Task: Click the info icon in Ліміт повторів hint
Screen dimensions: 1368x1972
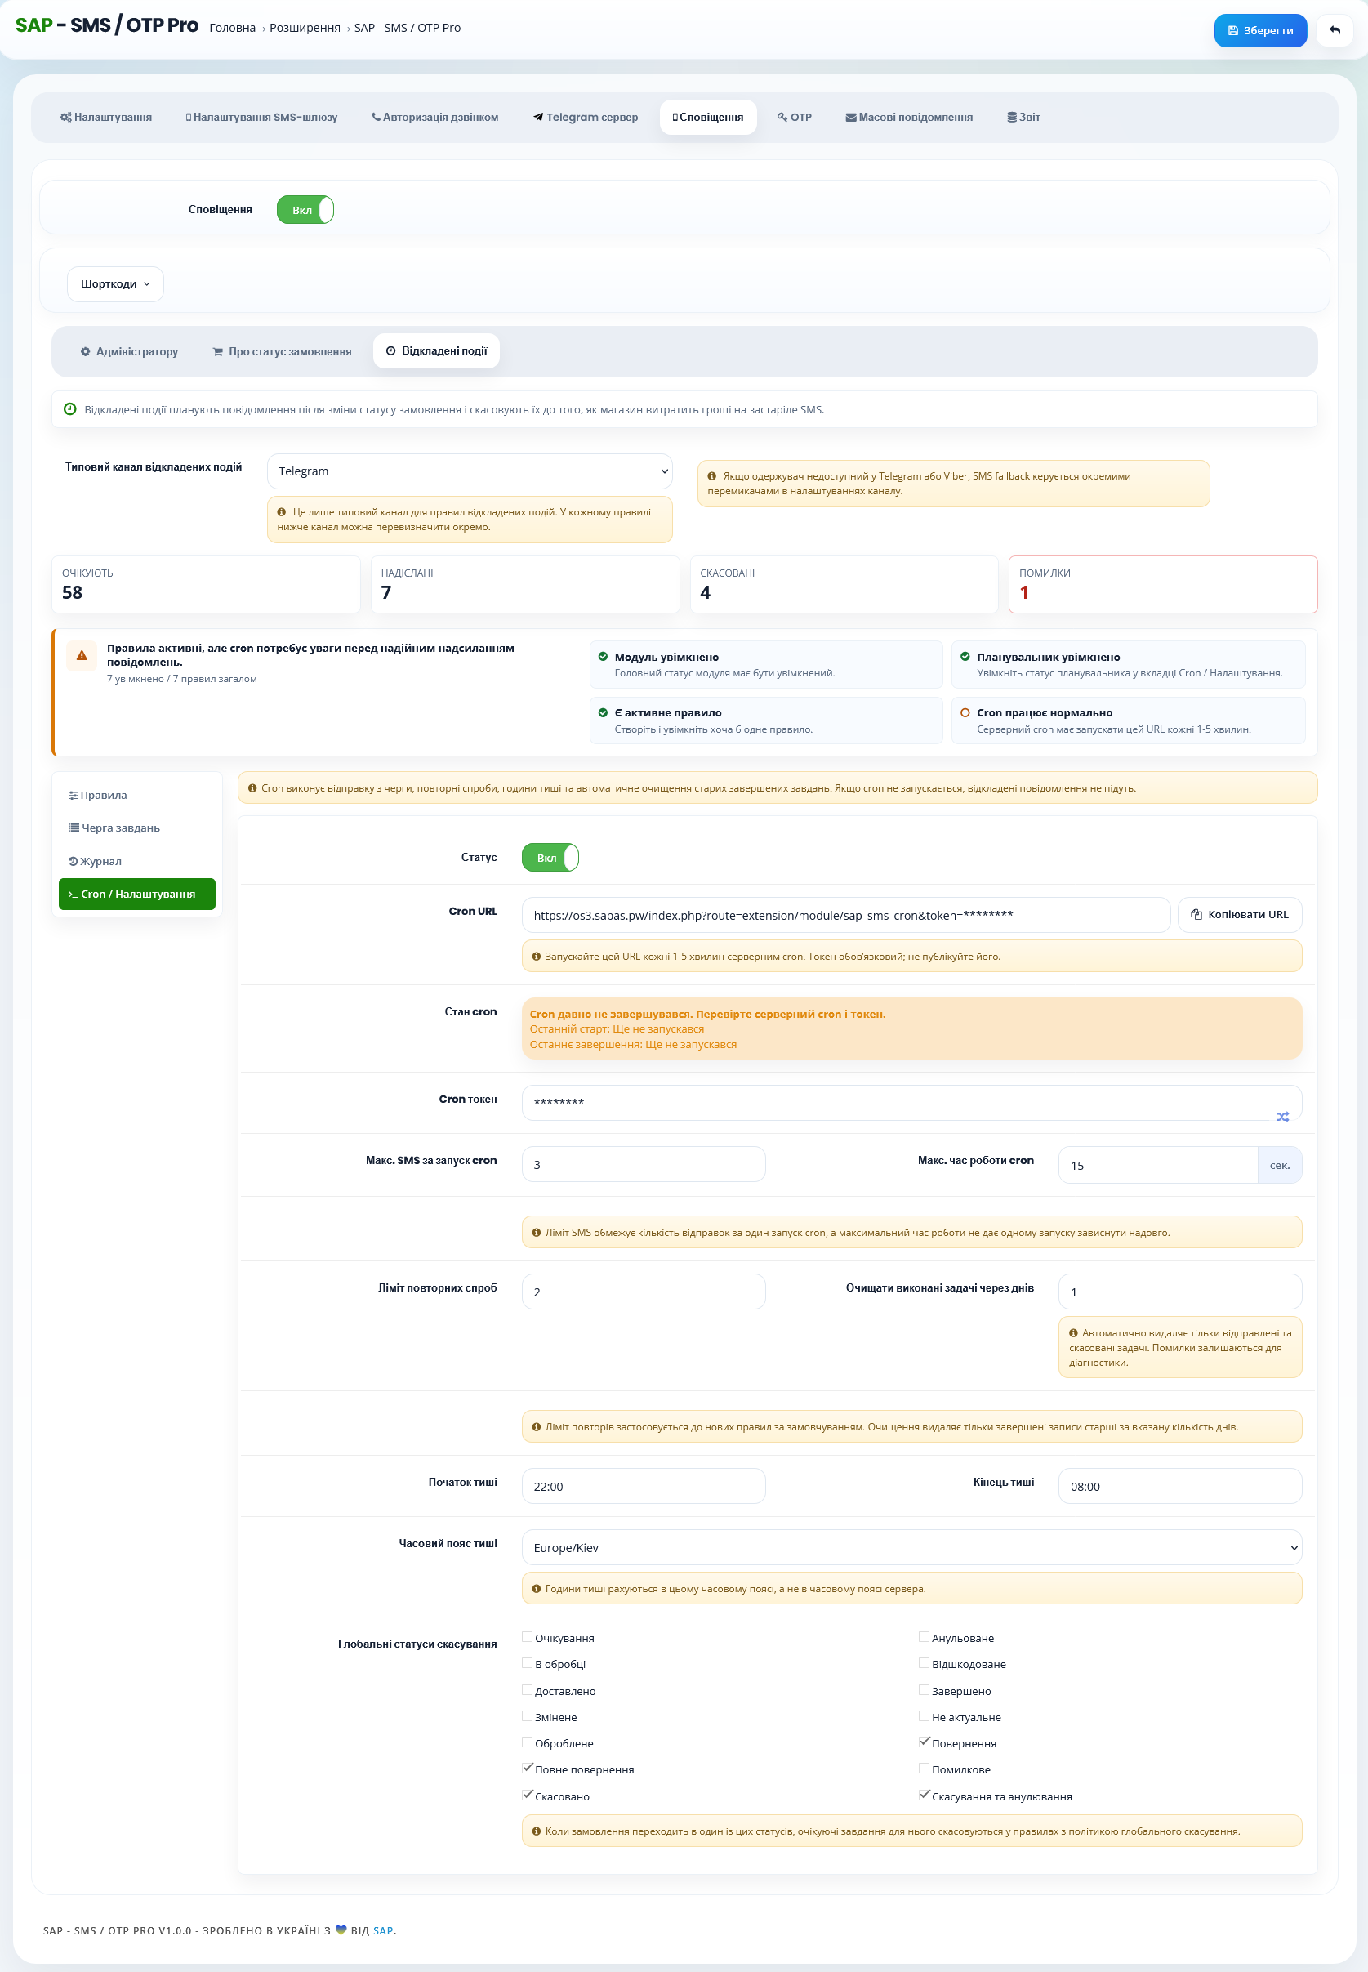Action: [537, 1426]
